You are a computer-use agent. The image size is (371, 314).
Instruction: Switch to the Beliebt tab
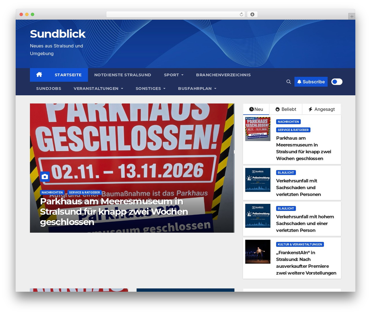286,109
